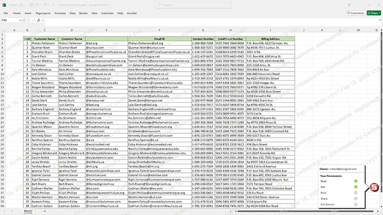
Task: Select column F by its header letter
Action: [159, 30]
